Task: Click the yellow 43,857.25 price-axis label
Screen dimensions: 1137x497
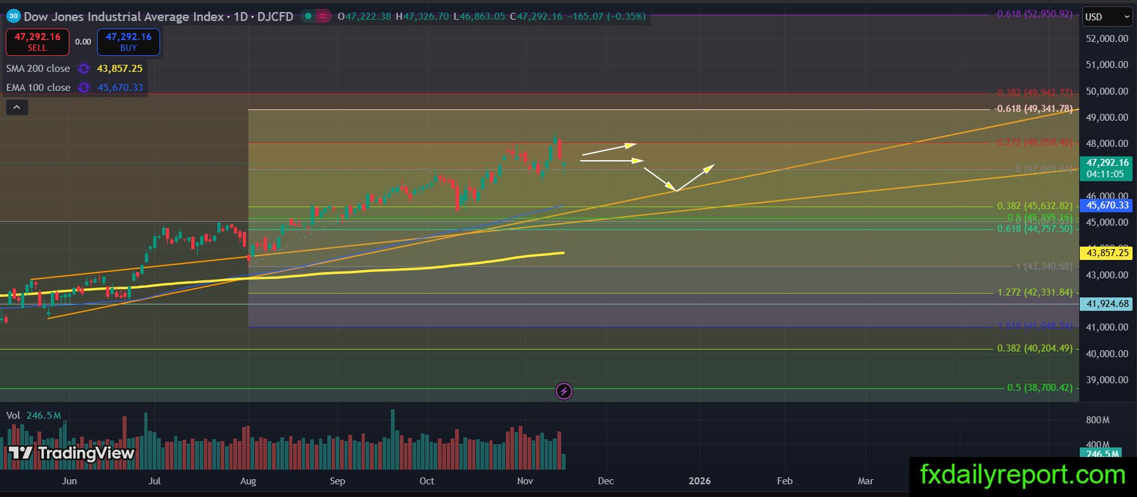Action: [1106, 253]
